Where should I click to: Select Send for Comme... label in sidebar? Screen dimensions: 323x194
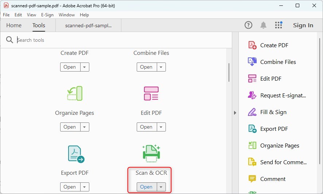coord(284,162)
